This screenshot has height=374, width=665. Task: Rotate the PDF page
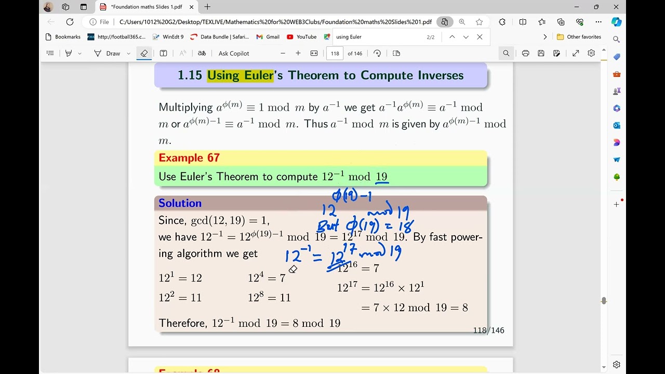click(x=377, y=53)
